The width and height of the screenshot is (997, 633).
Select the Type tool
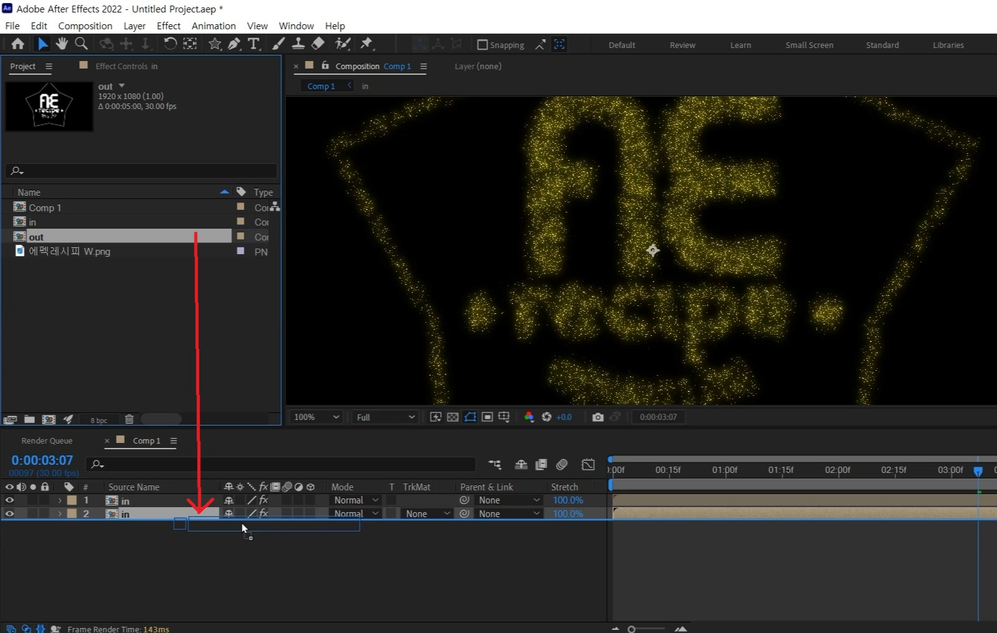[253, 44]
